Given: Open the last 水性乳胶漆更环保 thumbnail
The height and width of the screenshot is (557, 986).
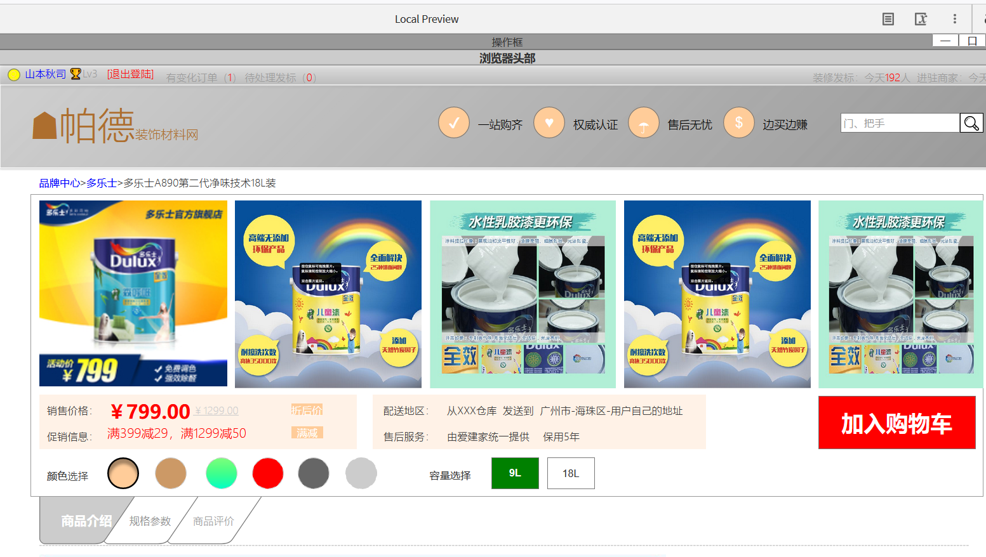Looking at the screenshot, I should [902, 294].
